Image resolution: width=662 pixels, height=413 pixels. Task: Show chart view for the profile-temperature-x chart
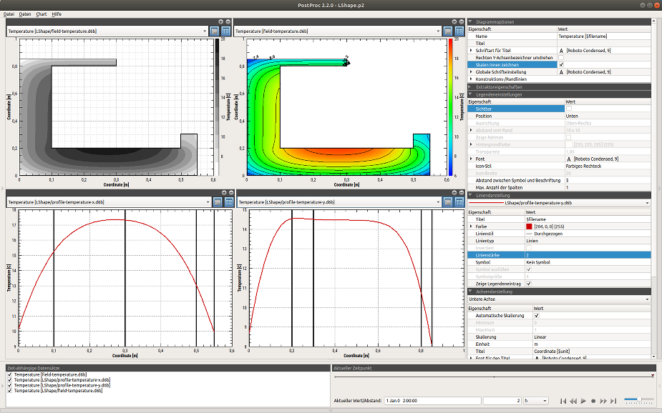[218, 202]
